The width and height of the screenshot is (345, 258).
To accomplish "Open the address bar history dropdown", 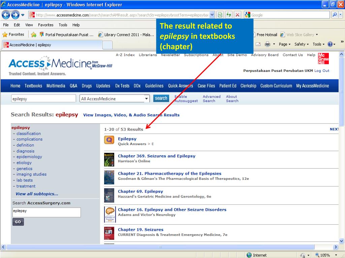I will tap(212, 15).
